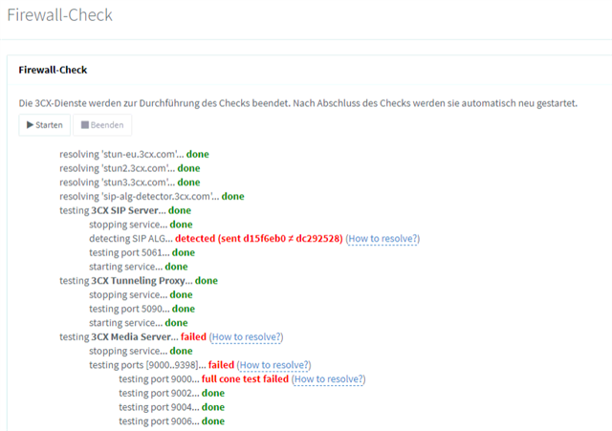The width and height of the screenshot is (612, 431).
Task: Click the testing port 9004 line
Action: click(172, 407)
